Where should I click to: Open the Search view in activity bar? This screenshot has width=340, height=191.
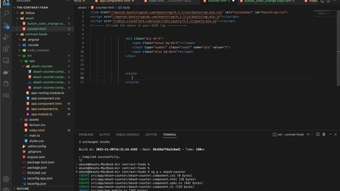click(6, 14)
